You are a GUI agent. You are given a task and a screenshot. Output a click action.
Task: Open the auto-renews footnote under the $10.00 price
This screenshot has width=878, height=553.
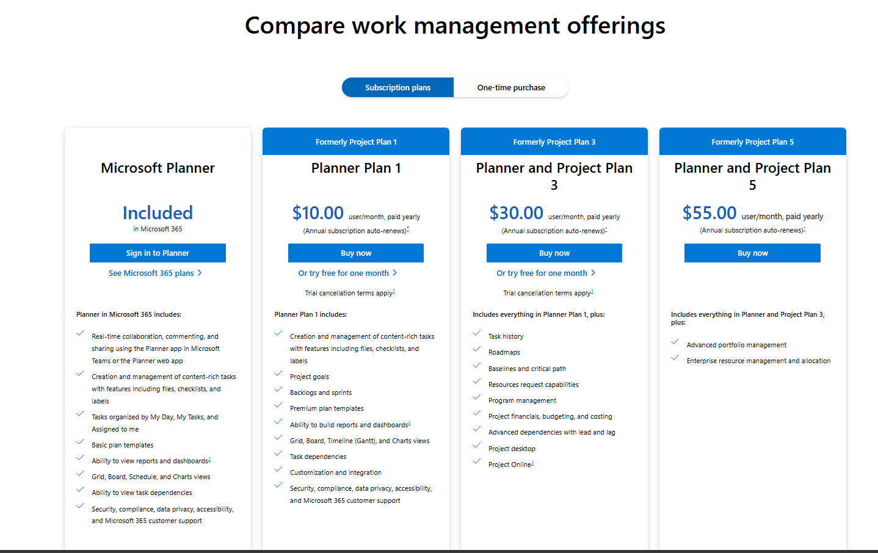408,229
